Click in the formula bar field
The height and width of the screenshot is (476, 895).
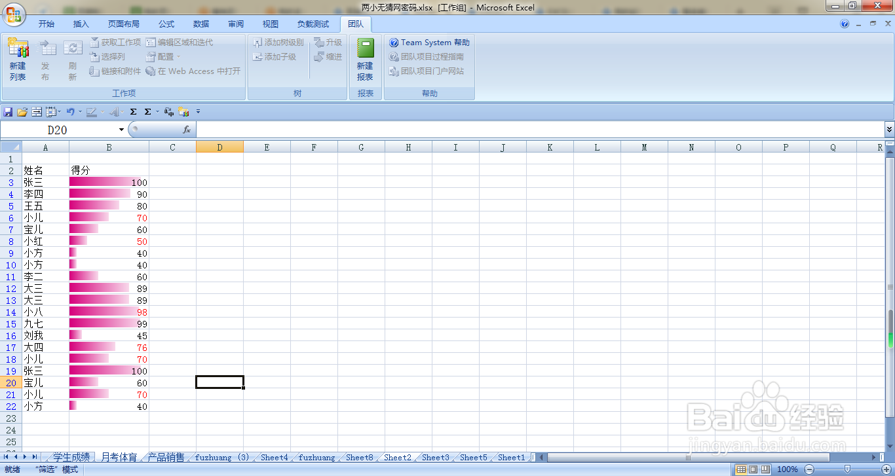(540, 130)
